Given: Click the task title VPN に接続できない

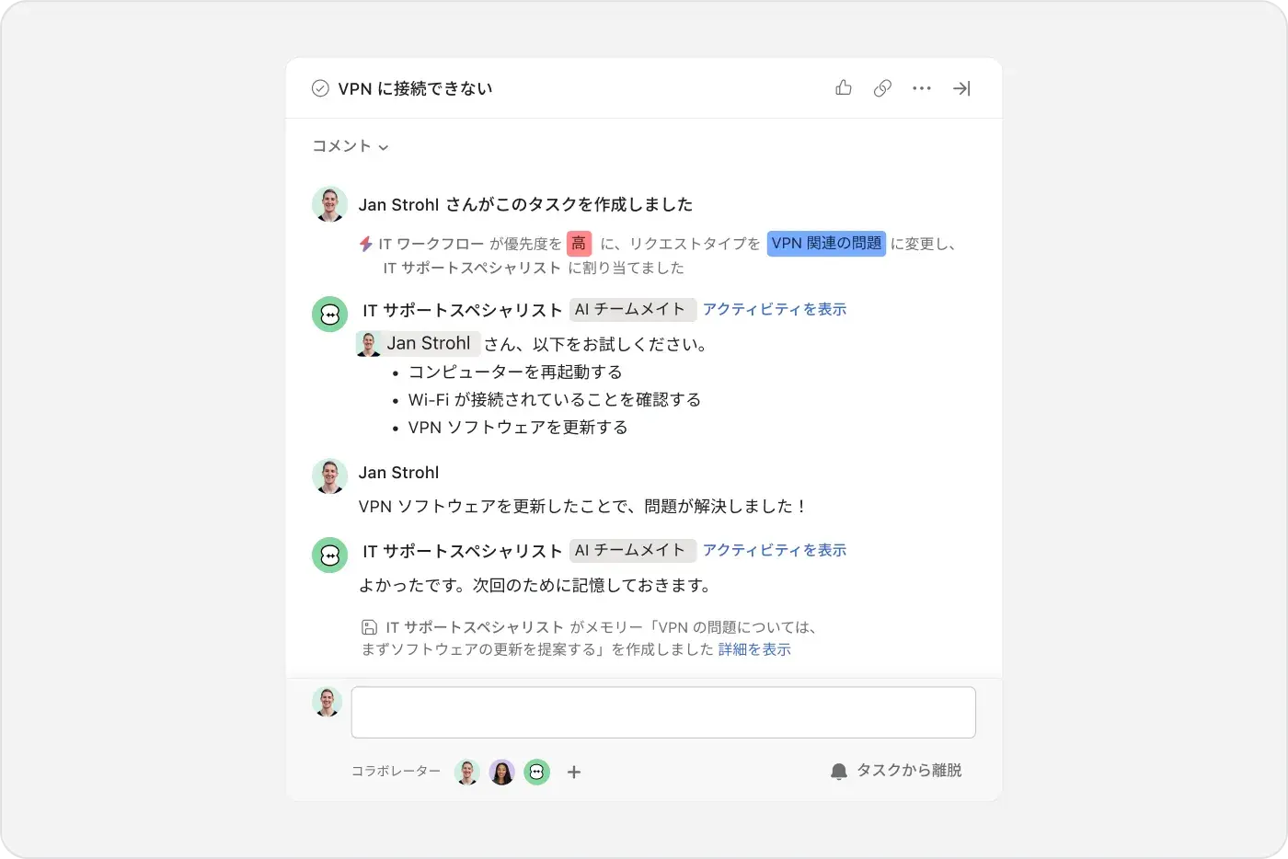Looking at the screenshot, I should click(415, 88).
